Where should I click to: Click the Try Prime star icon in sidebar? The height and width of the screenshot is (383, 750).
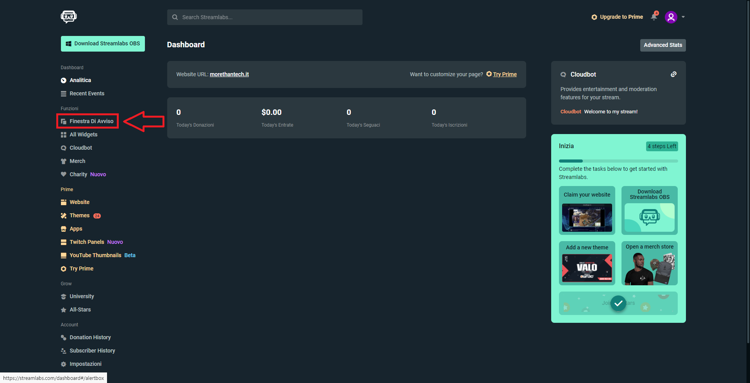(63, 269)
